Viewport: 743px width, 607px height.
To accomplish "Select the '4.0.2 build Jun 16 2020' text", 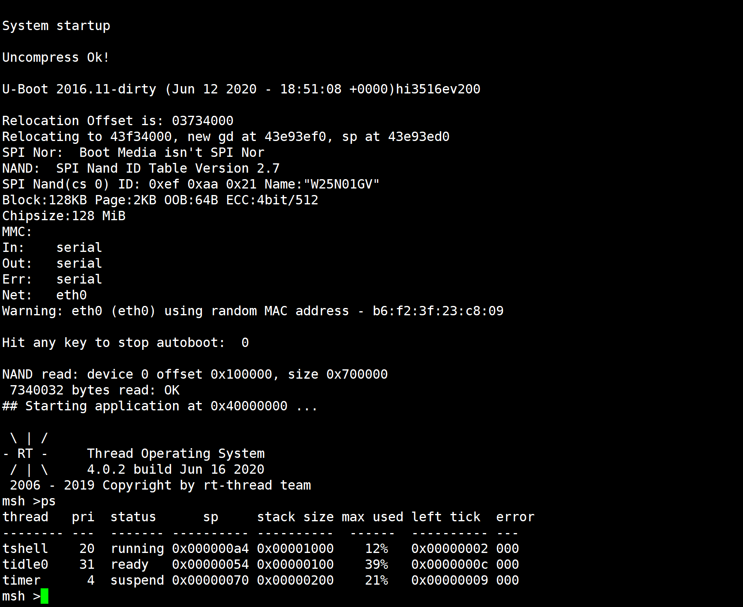I will click(175, 469).
